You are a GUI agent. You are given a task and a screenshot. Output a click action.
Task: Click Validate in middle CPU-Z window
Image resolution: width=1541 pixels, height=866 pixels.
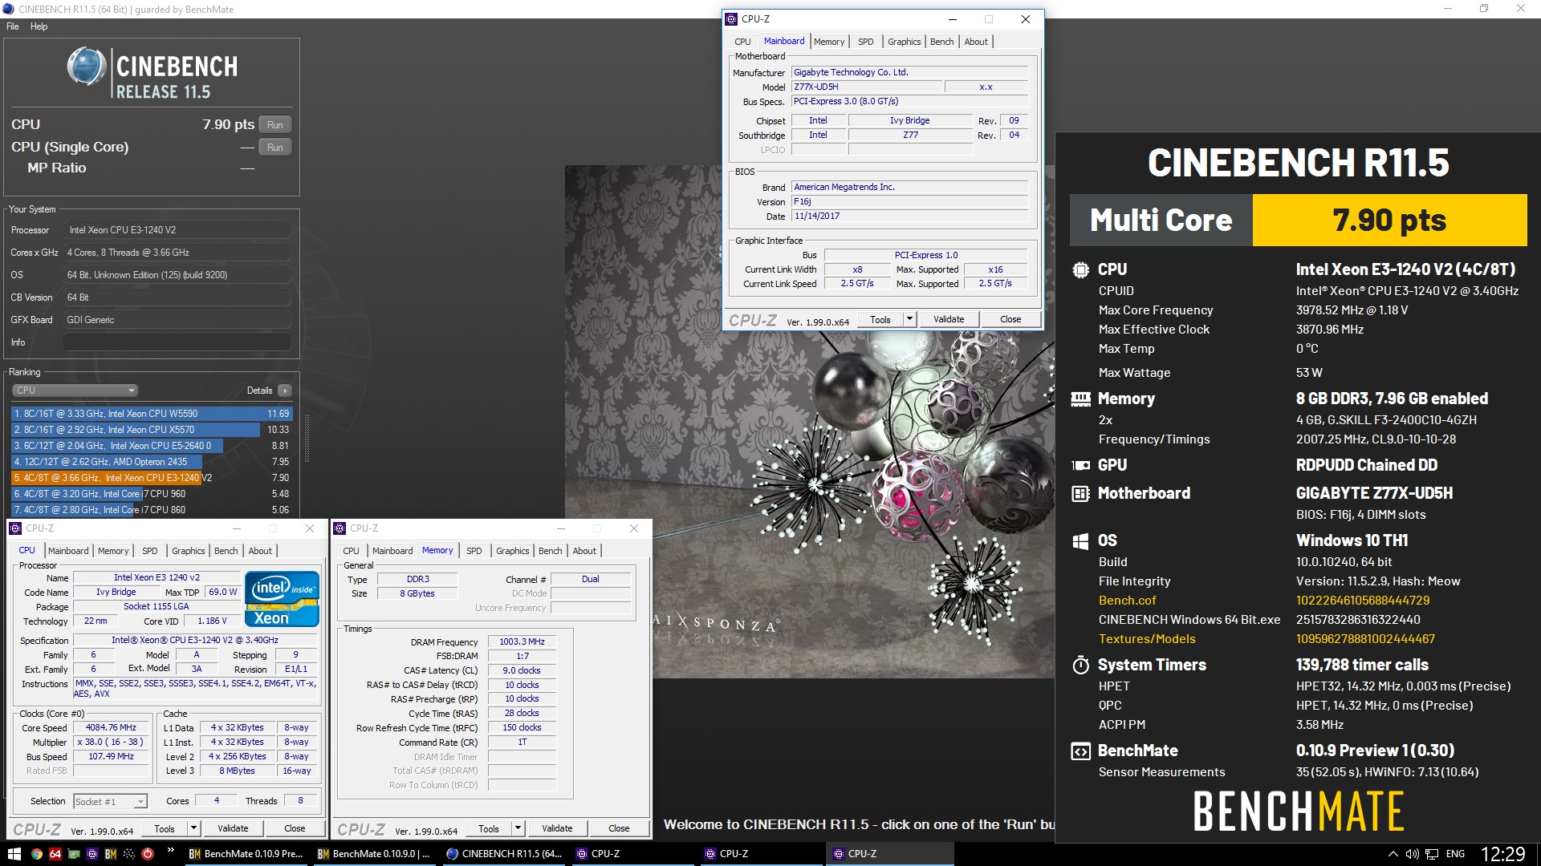[x=557, y=828]
